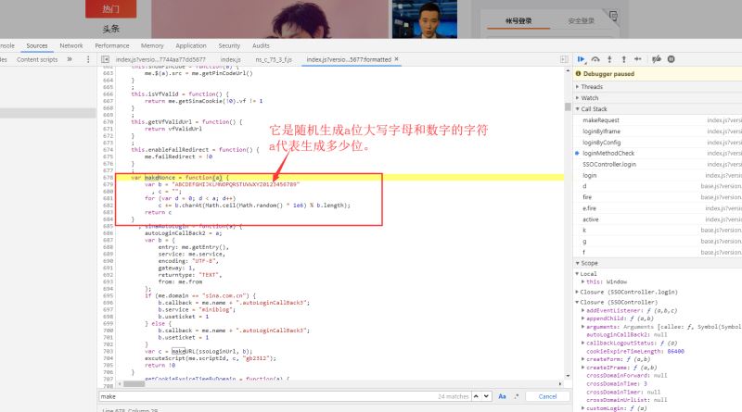Screen dimensions: 742x412
Task: Toggle match case Aa in search
Action: click(x=502, y=396)
